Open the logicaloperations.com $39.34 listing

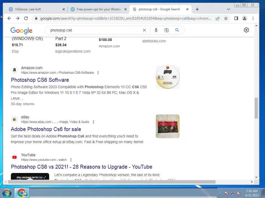click(x=73, y=45)
